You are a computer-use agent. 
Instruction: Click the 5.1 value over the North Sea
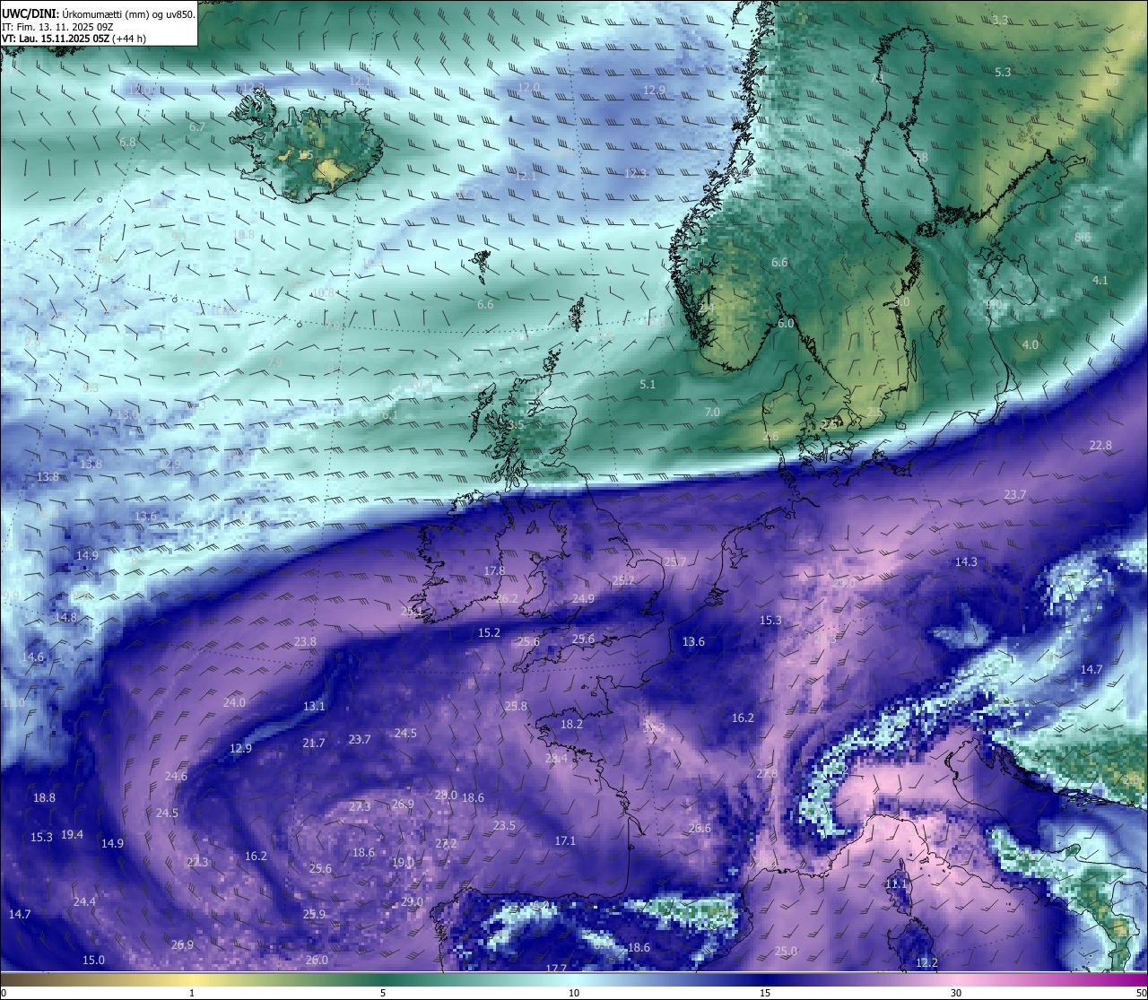[x=648, y=384]
